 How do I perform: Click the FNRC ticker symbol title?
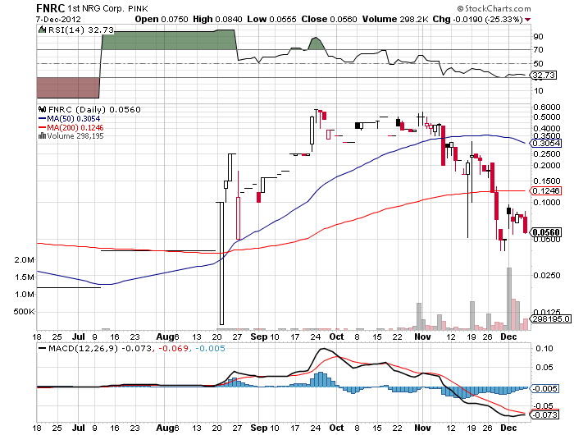click(51, 8)
